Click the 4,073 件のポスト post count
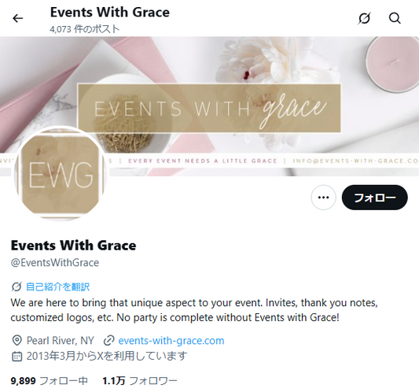 84,29
